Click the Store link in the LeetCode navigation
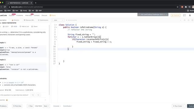 coord(52,15)
